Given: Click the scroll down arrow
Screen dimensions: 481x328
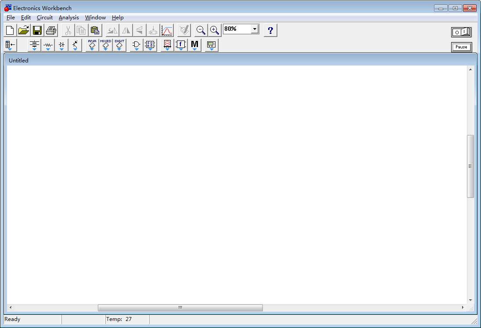Looking at the screenshot, I should pyautogui.click(x=470, y=300).
